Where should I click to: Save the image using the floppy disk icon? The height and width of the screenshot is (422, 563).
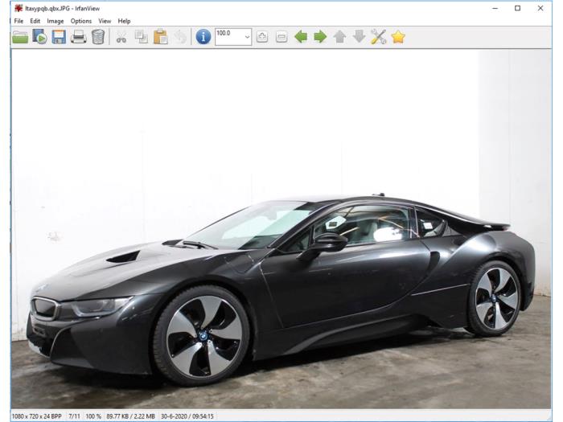pos(59,37)
